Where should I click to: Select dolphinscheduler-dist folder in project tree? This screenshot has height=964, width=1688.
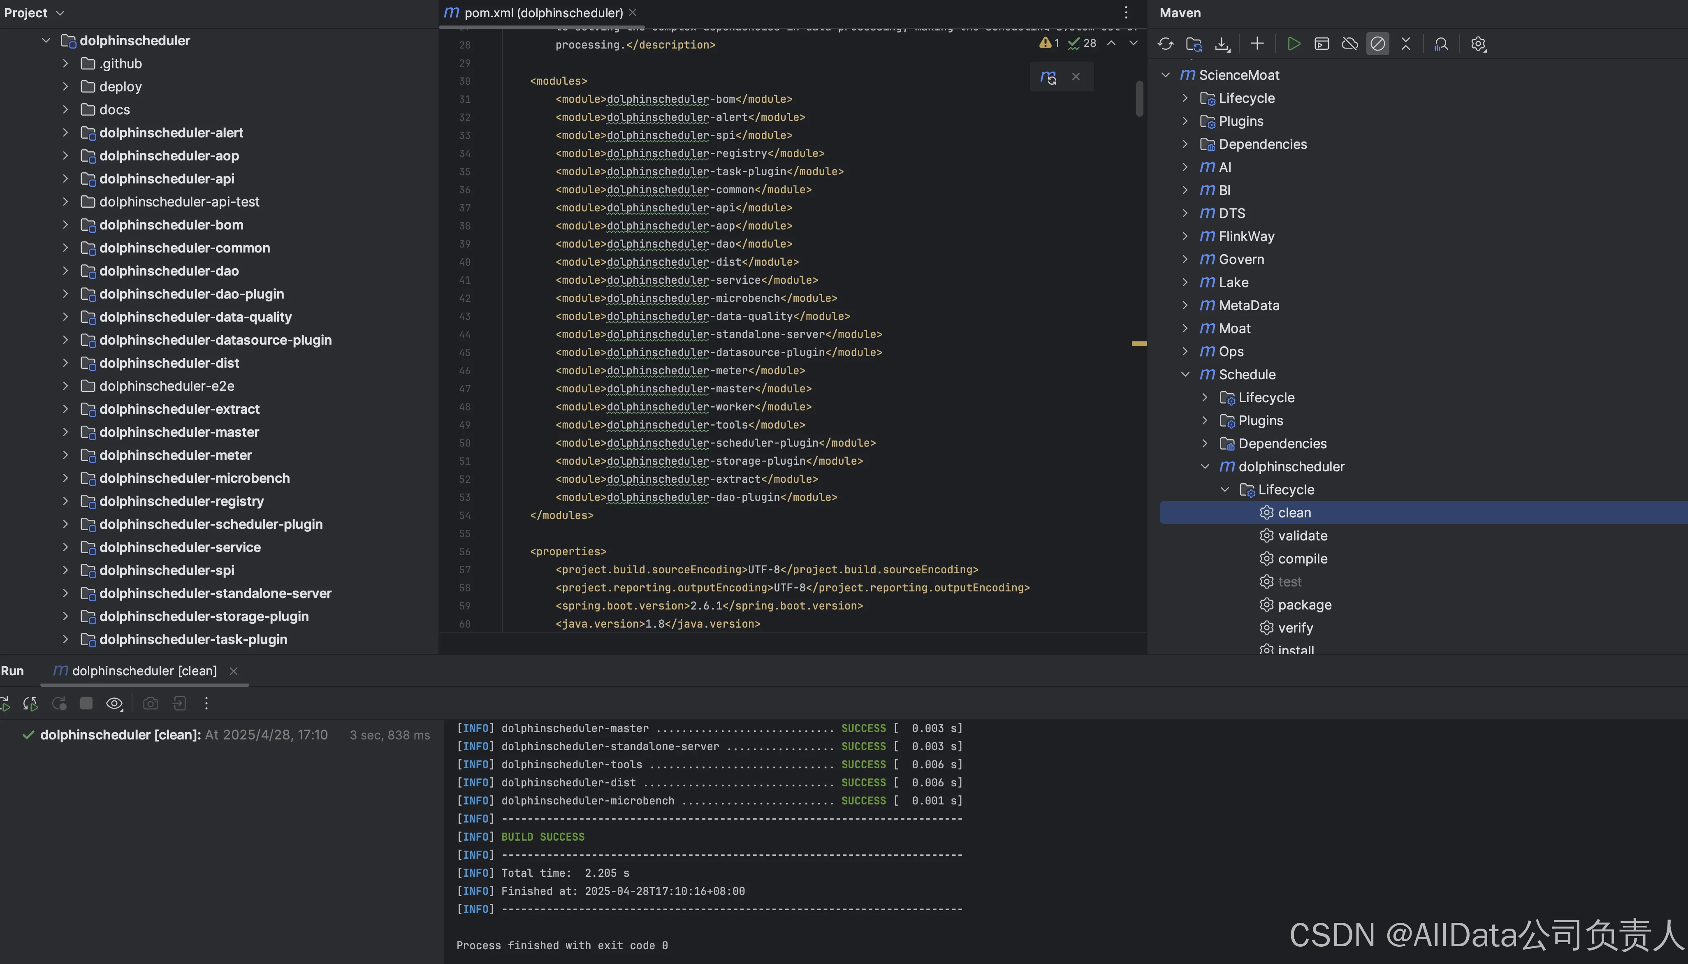tap(169, 363)
